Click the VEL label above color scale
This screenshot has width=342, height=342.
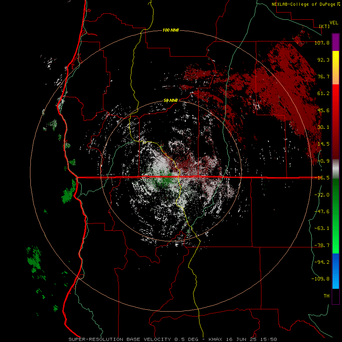click(x=334, y=23)
